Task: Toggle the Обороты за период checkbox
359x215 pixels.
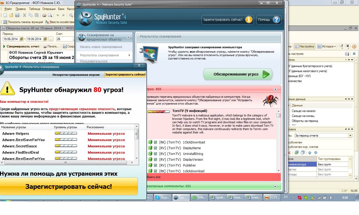Action: point(289,121)
